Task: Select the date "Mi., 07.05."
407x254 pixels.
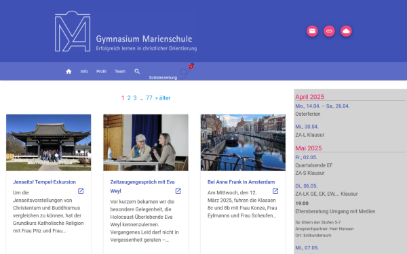Action: click(307, 248)
